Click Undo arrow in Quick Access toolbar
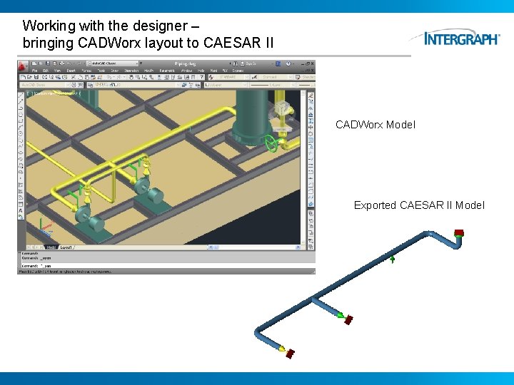 69,63
